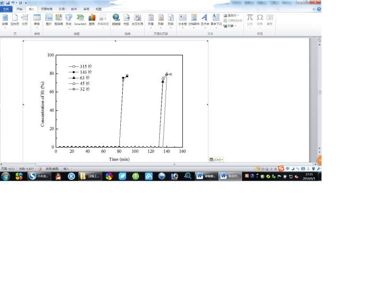The width and height of the screenshot is (385, 288).
Task: Click the language (英语) status bar entry
Action: (x=52, y=169)
